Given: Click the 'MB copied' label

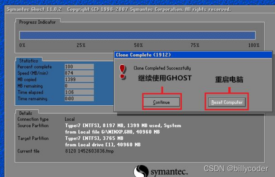Looking at the screenshot, I should click(x=27, y=80).
